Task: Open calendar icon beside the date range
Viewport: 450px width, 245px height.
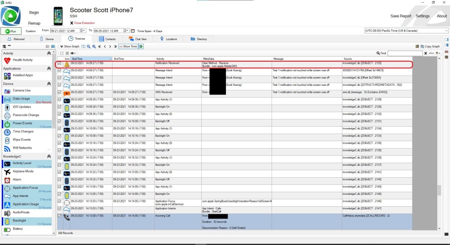Action: [x=133, y=31]
